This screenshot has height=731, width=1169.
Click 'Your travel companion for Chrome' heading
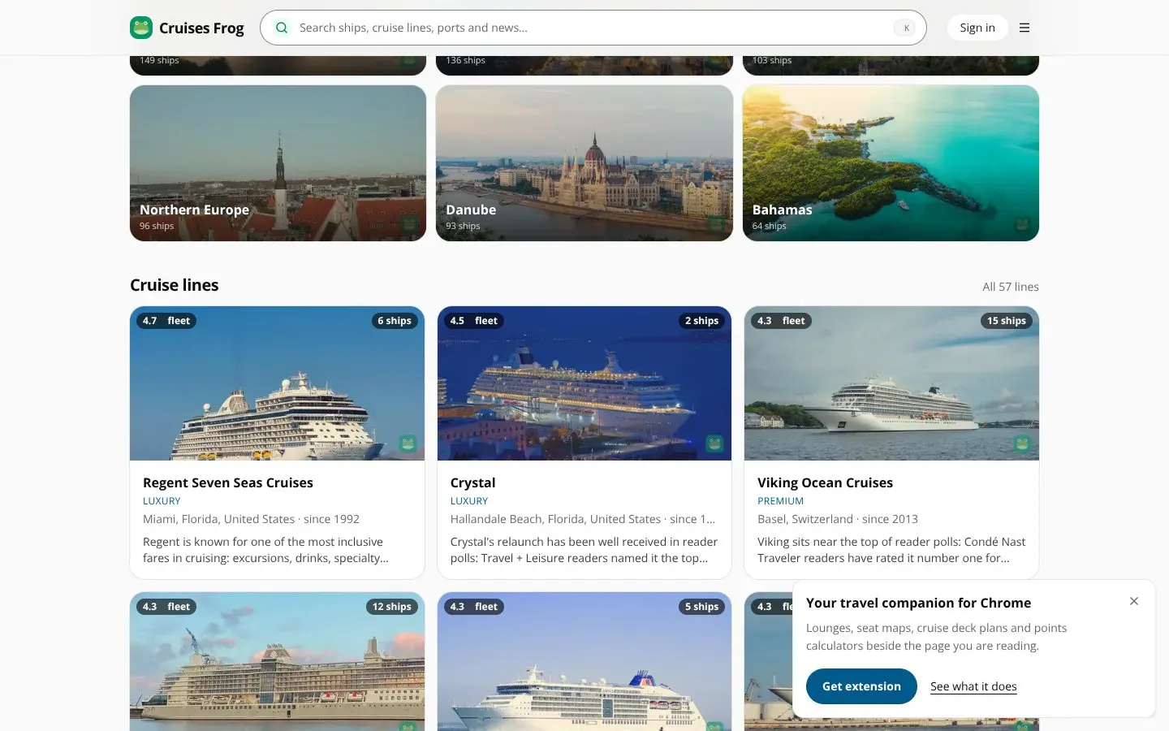(x=918, y=603)
